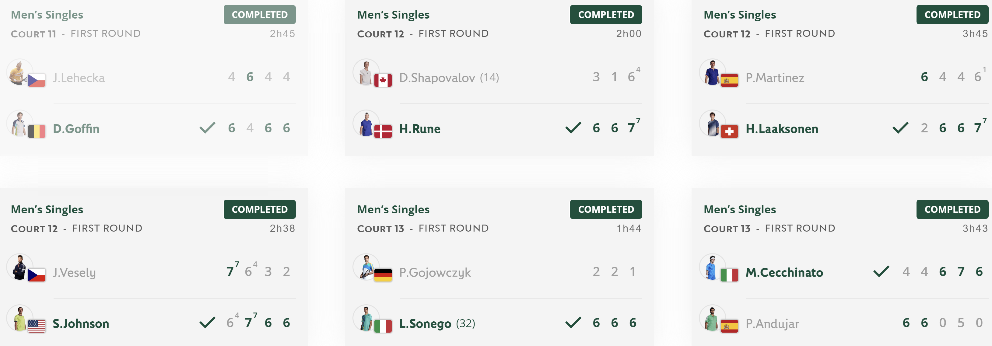Click the German flag next to P.Gojowczyk
The image size is (992, 346).
tap(383, 275)
